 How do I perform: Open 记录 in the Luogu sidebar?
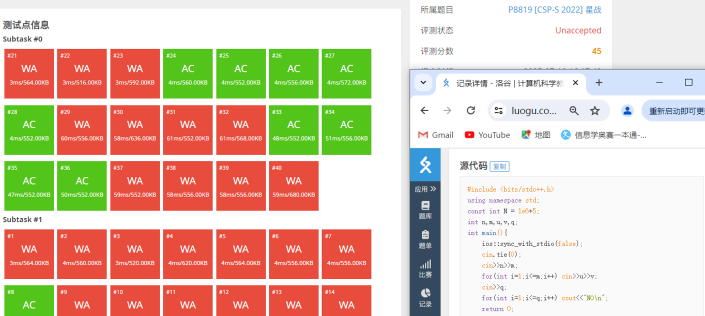click(425, 298)
